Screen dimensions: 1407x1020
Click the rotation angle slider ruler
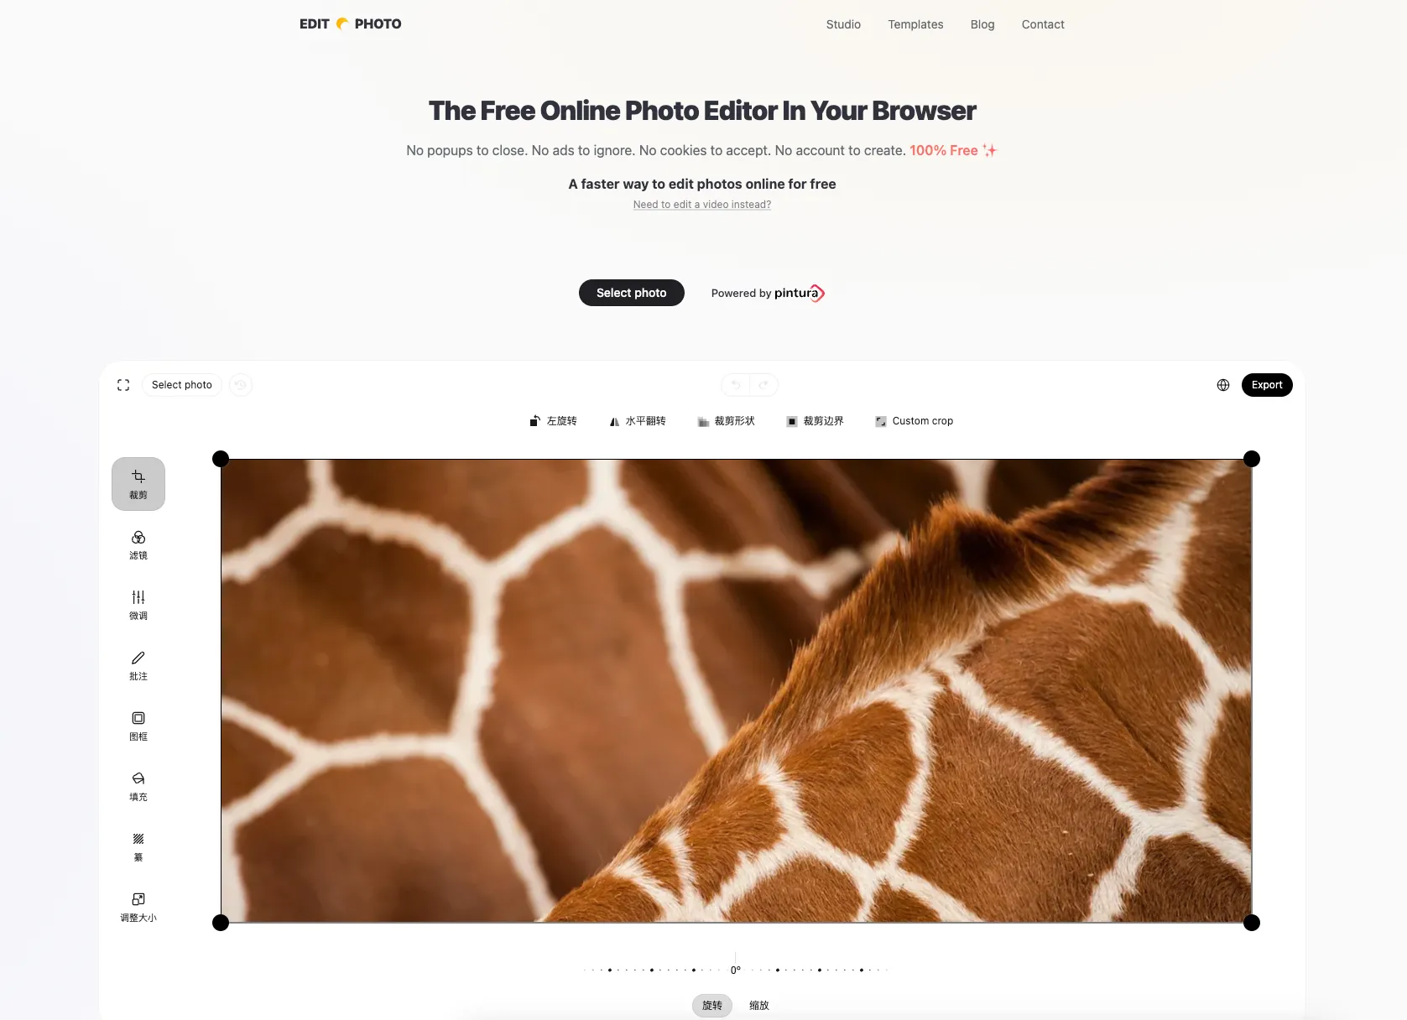[x=736, y=969]
